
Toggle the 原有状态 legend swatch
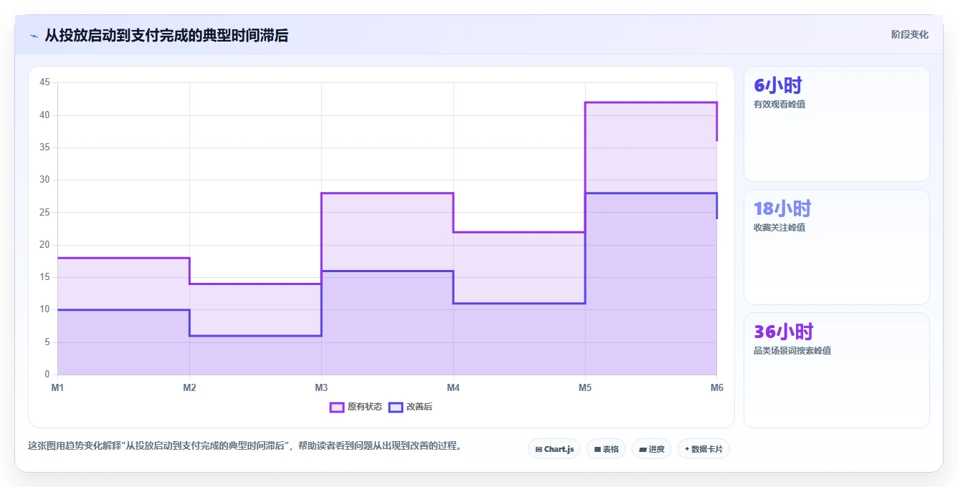click(x=337, y=407)
